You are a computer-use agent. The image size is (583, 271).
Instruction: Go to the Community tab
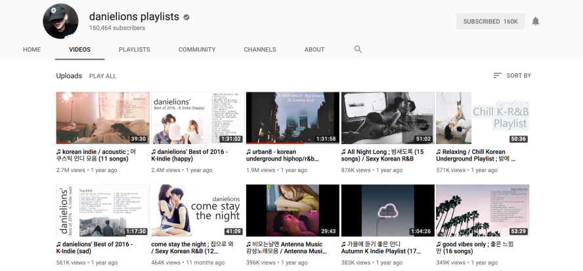tap(197, 49)
